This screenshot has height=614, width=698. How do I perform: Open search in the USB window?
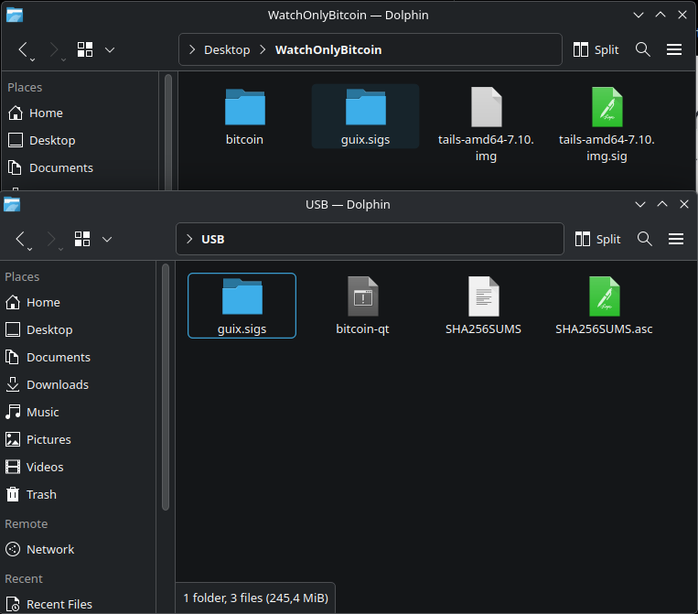pyautogui.click(x=645, y=240)
